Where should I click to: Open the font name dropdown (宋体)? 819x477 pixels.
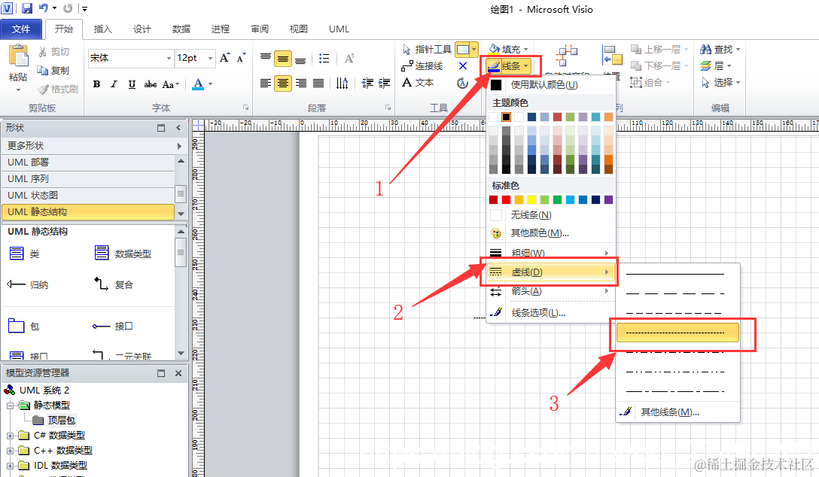coord(169,58)
